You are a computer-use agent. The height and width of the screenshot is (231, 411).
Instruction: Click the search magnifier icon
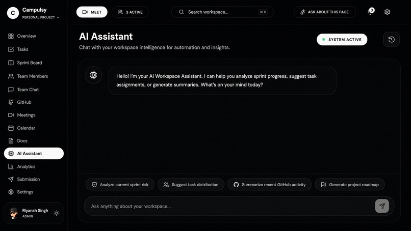(181, 12)
